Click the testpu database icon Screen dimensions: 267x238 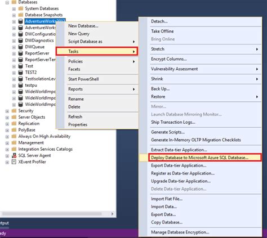point(21,85)
